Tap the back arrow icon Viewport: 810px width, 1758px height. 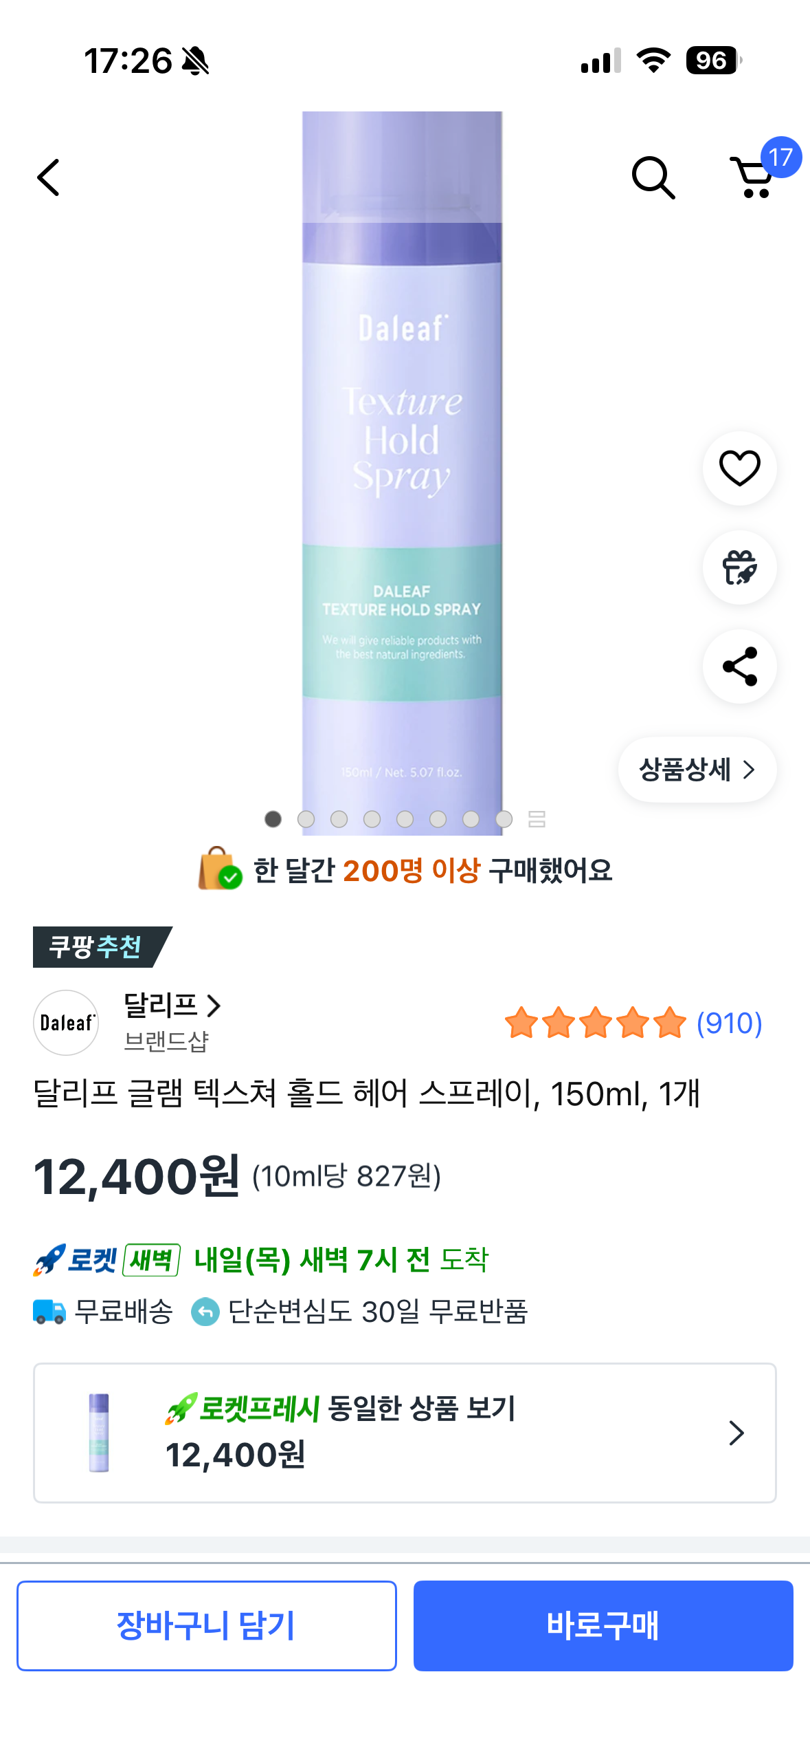tap(49, 177)
